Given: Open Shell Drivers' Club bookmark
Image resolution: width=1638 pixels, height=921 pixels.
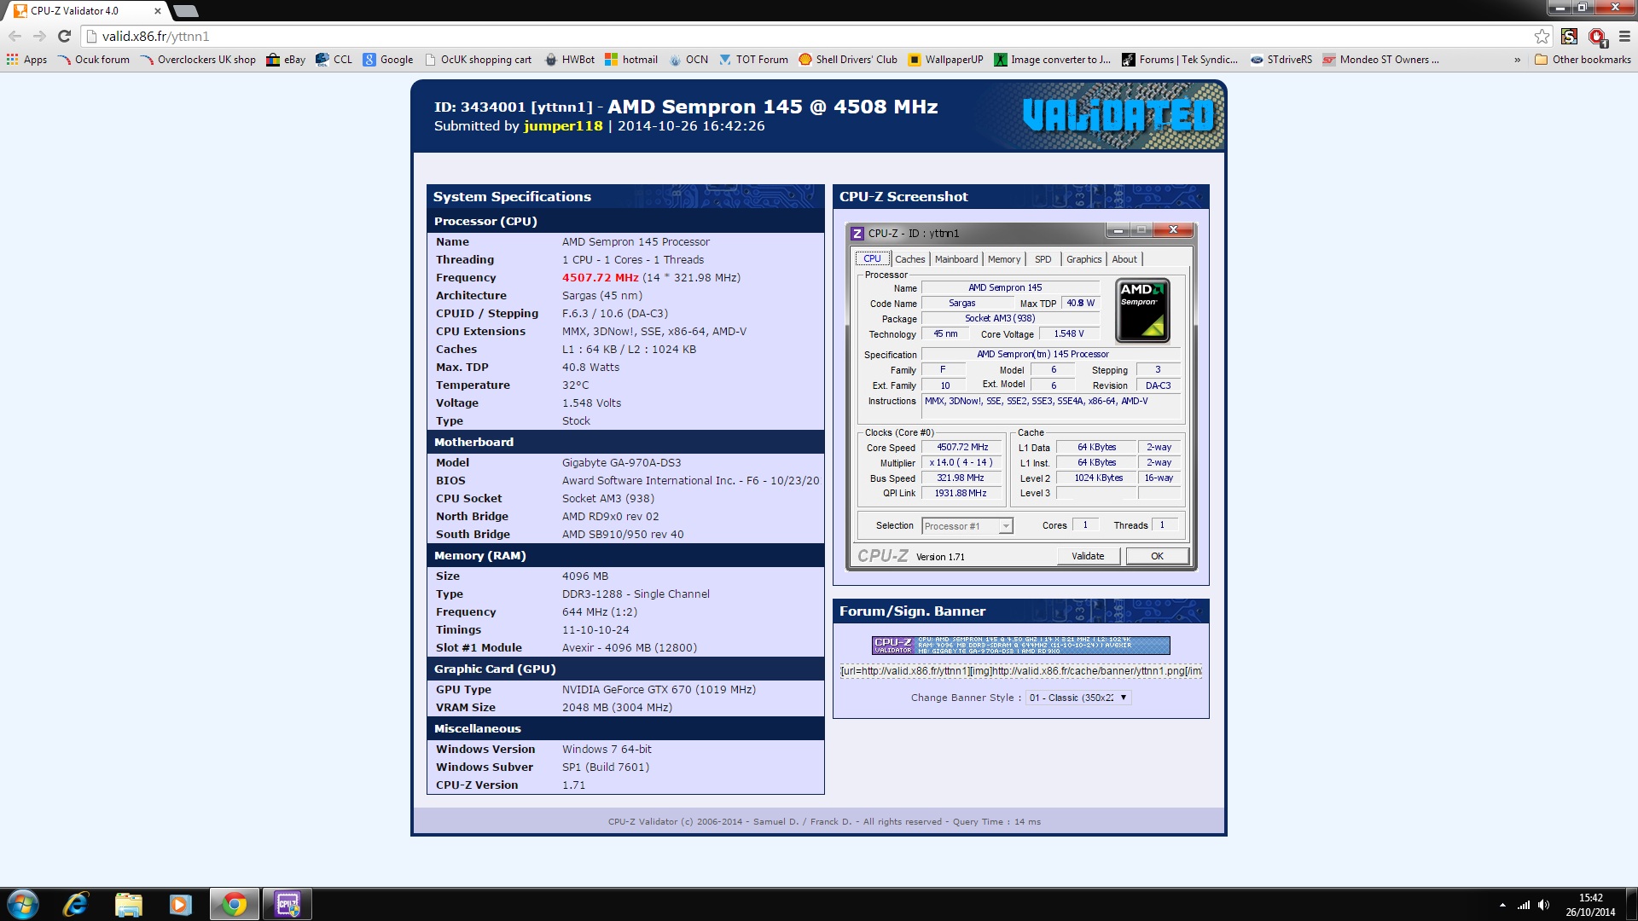Looking at the screenshot, I should (848, 60).
